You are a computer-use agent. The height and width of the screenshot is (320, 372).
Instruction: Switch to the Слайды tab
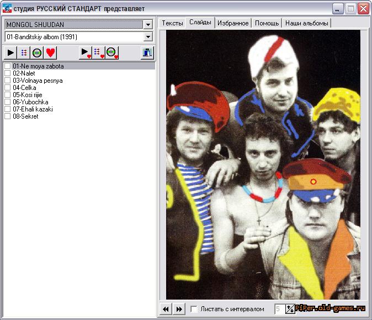(x=200, y=22)
